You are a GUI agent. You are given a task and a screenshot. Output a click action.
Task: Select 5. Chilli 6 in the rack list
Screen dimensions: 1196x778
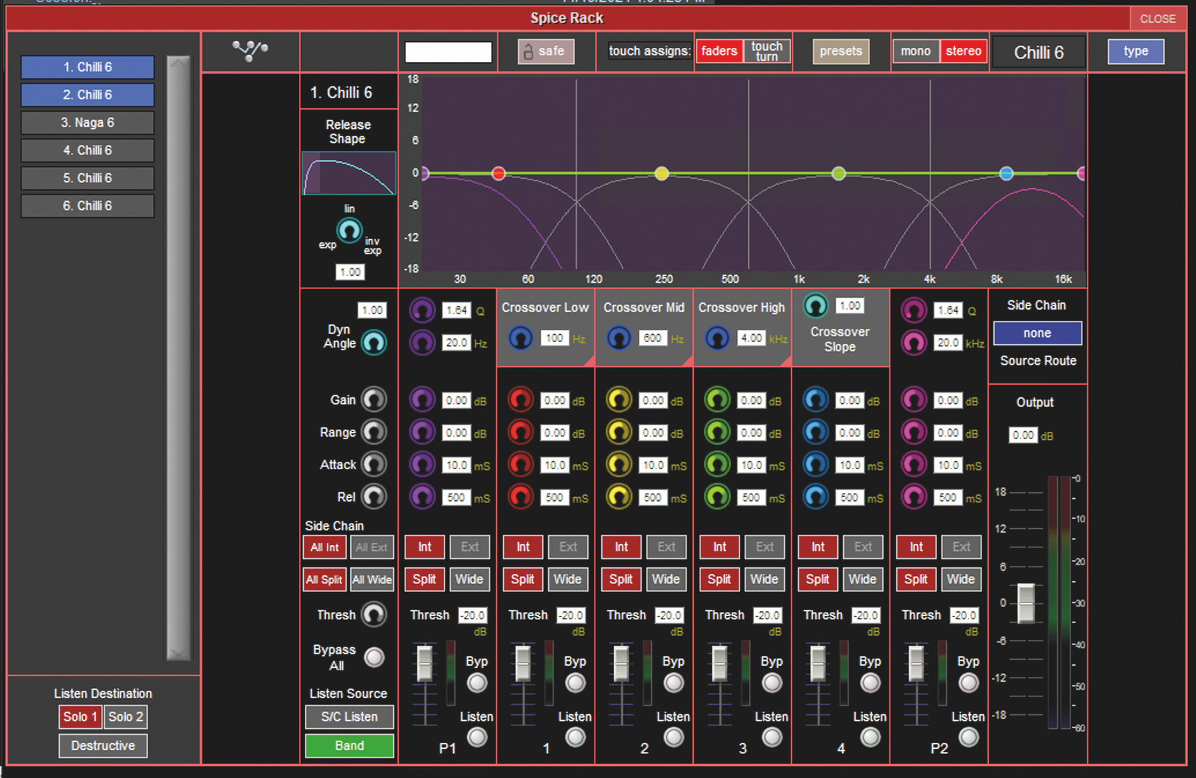(x=88, y=178)
